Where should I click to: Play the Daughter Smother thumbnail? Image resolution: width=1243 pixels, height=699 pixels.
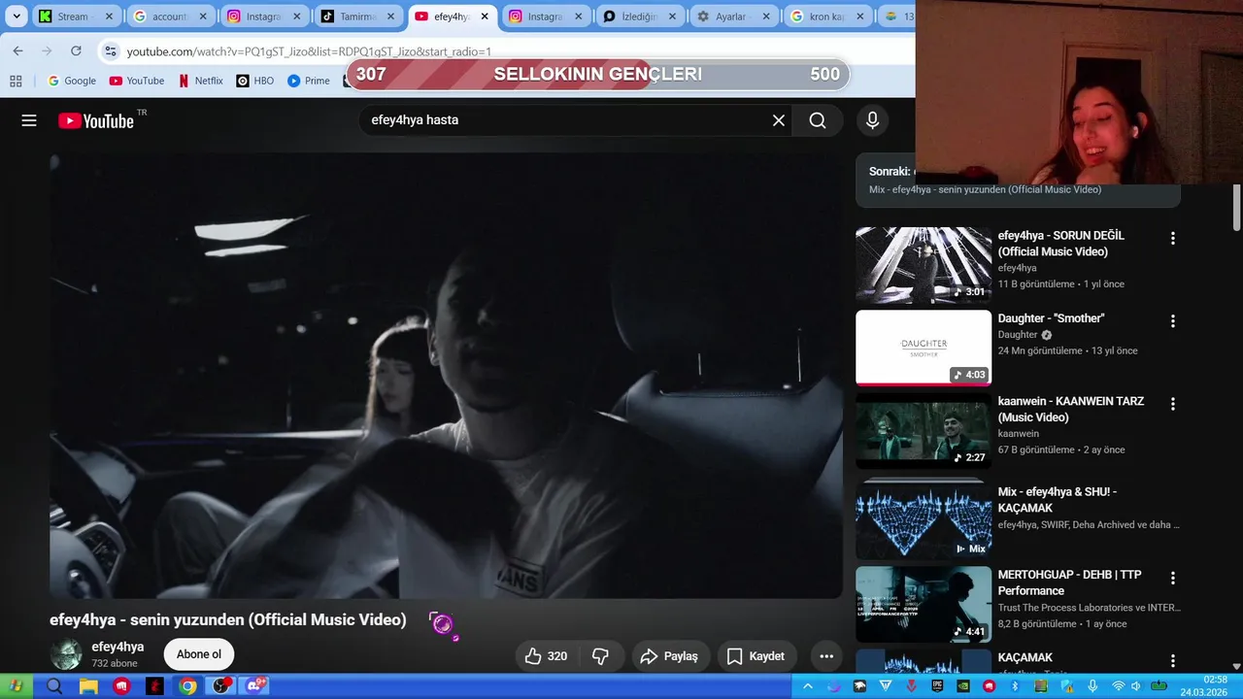924,348
